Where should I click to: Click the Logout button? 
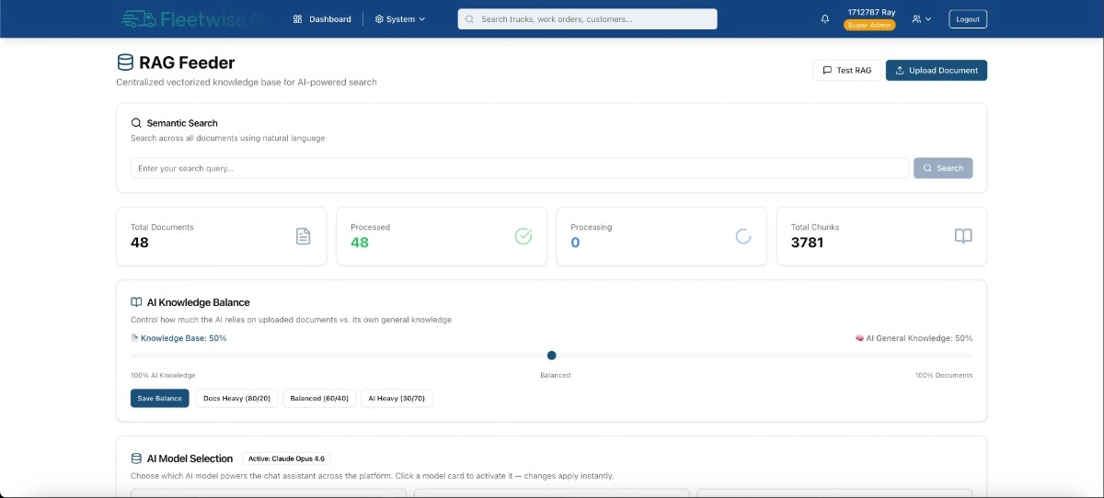(968, 18)
